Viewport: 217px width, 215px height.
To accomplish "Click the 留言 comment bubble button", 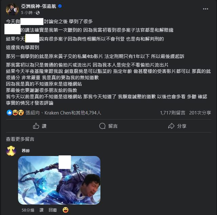I will coord(108,126).
